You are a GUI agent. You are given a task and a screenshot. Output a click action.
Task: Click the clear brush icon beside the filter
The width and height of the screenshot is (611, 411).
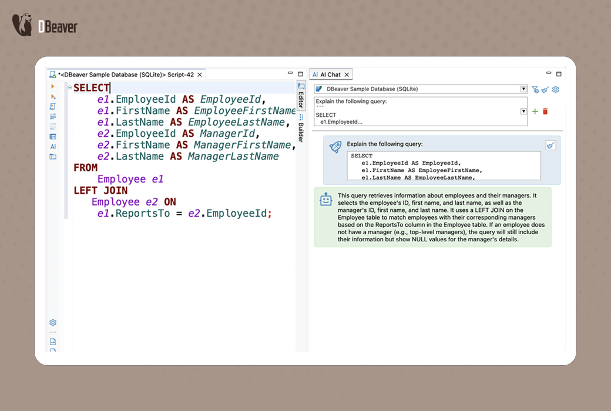pyautogui.click(x=545, y=89)
